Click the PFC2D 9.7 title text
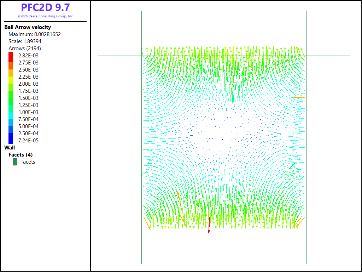Image resolution: width=362 pixels, height=272 pixels. coord(45,8)
